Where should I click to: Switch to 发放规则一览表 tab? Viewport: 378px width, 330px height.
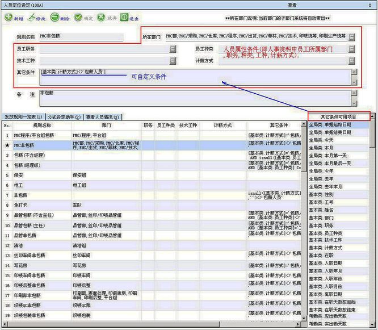tap(23, 117)
